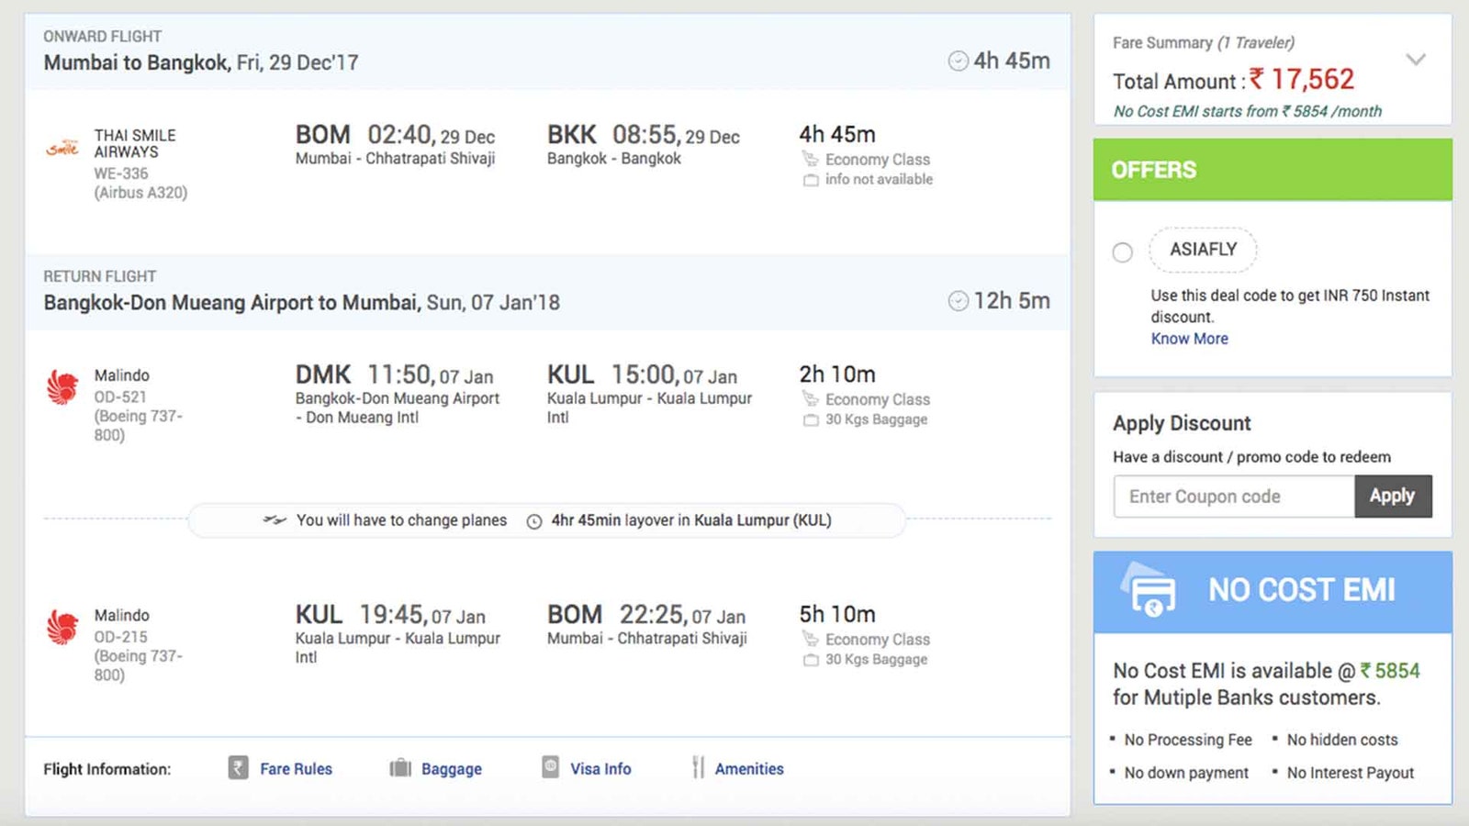Click the seat icon for Economy Class on OD-521
This screenshot has height=826, width=1469.
pos(810,399)
